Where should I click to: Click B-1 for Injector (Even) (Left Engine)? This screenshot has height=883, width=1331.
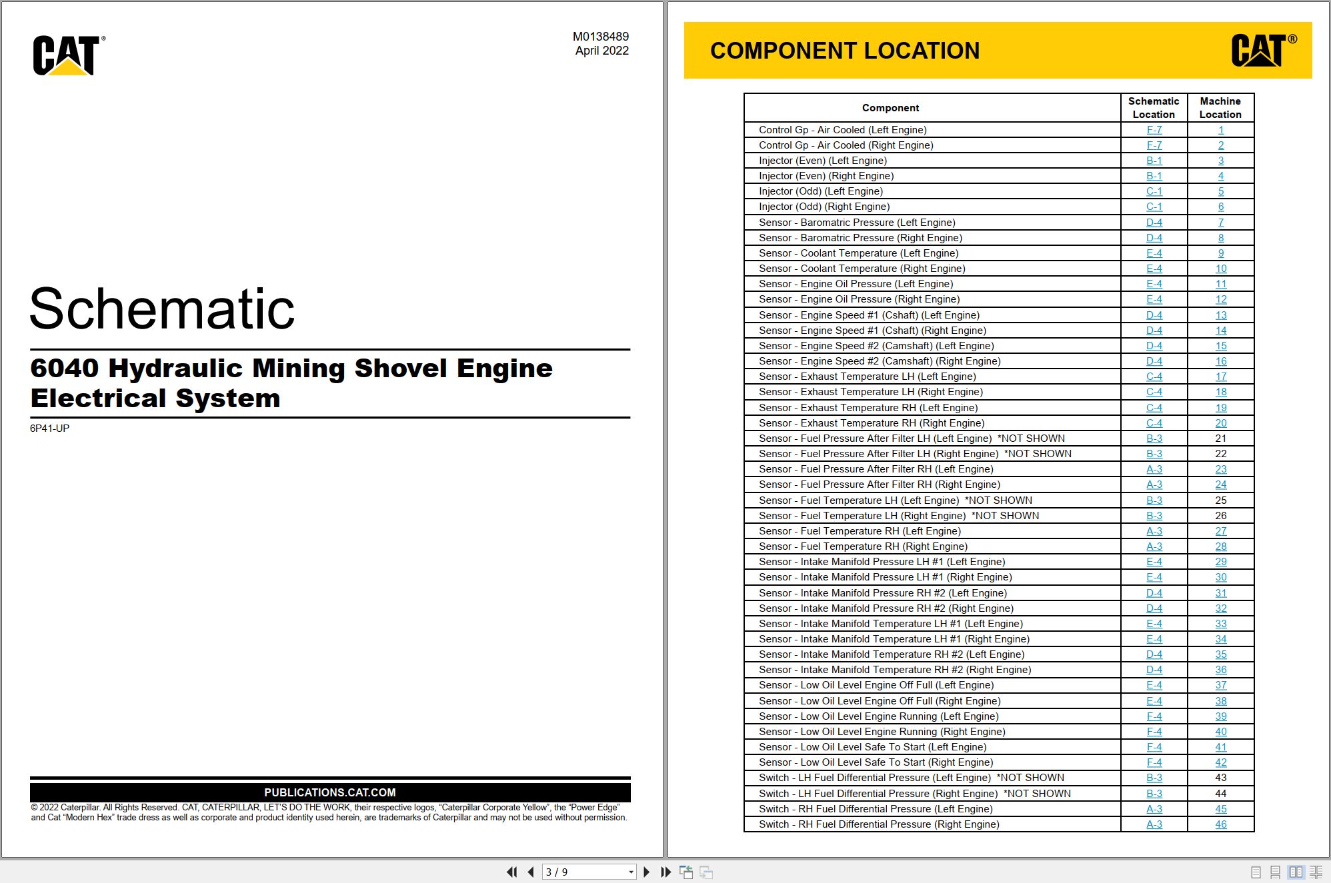coord(1154,161)
